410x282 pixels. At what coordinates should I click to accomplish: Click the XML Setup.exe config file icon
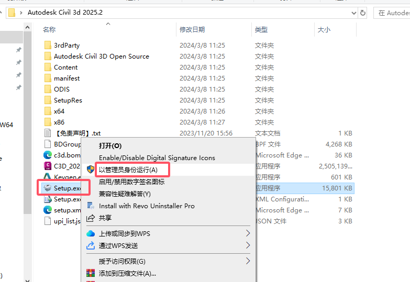coord(48,199)
